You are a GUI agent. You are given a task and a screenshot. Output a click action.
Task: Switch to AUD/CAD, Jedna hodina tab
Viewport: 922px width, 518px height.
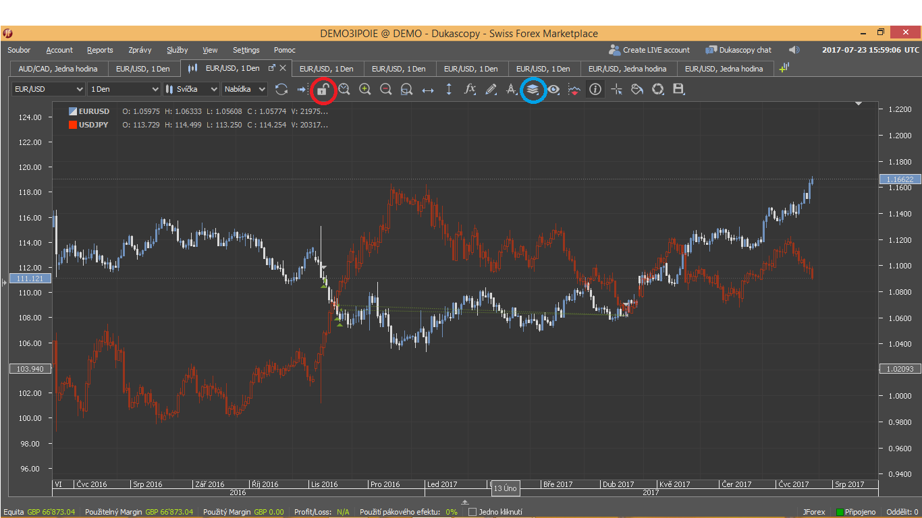point(58,69)
